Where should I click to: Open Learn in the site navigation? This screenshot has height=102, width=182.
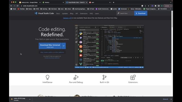[97, 14]
